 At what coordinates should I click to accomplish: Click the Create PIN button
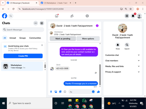(x=23, y=56)
